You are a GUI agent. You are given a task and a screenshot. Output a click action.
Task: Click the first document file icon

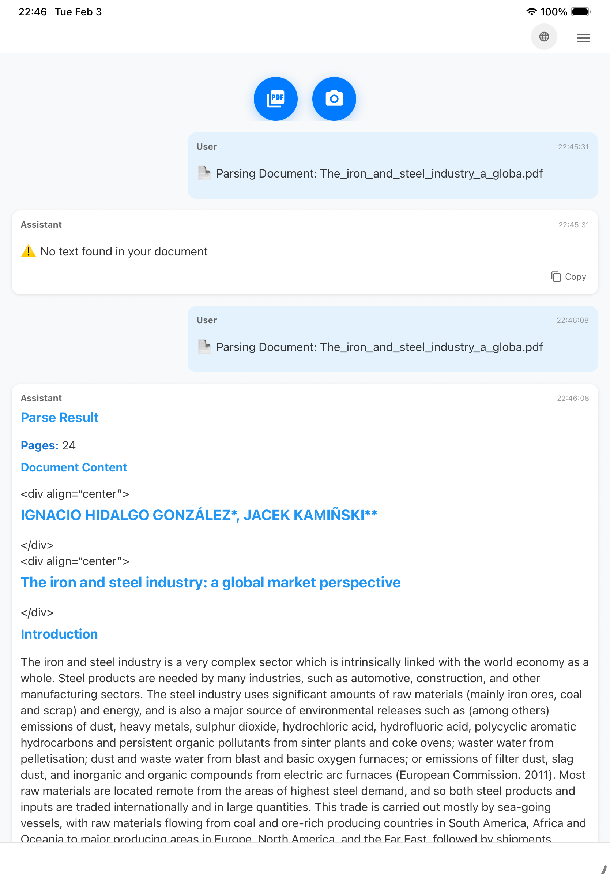(x=204, y=173)
